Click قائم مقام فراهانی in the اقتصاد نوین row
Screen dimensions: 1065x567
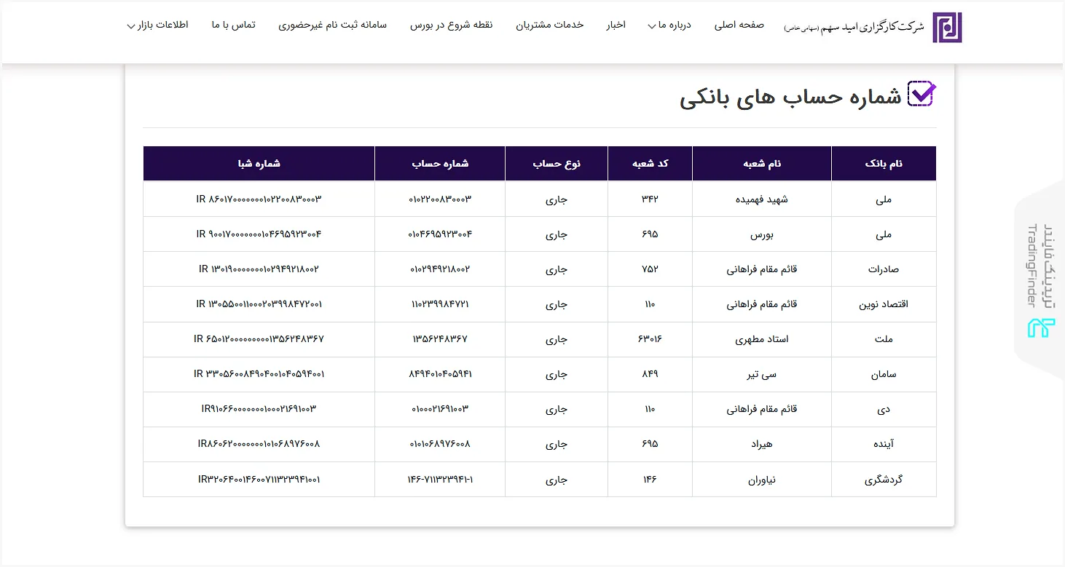pos(762,304)
